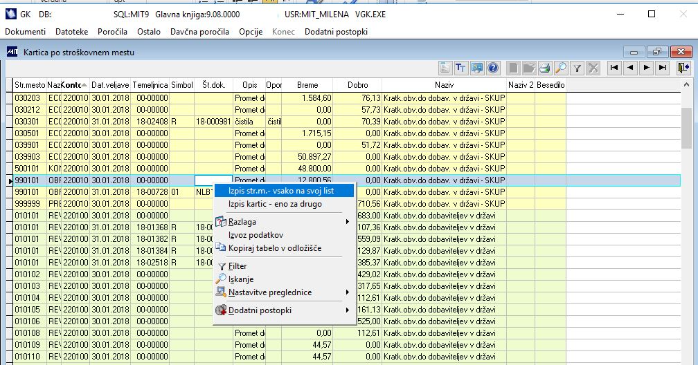Click the Dat.veljave column header
698x365 pixels.
pos(110,85)
